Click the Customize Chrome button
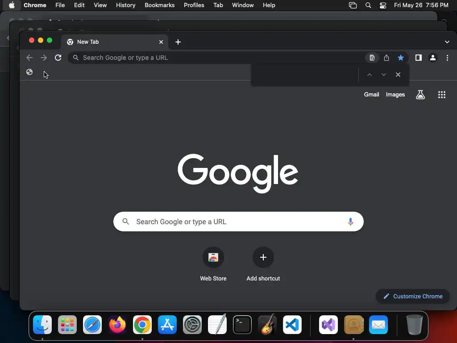This screenshot has height=343, width=457. coord(413,297)
